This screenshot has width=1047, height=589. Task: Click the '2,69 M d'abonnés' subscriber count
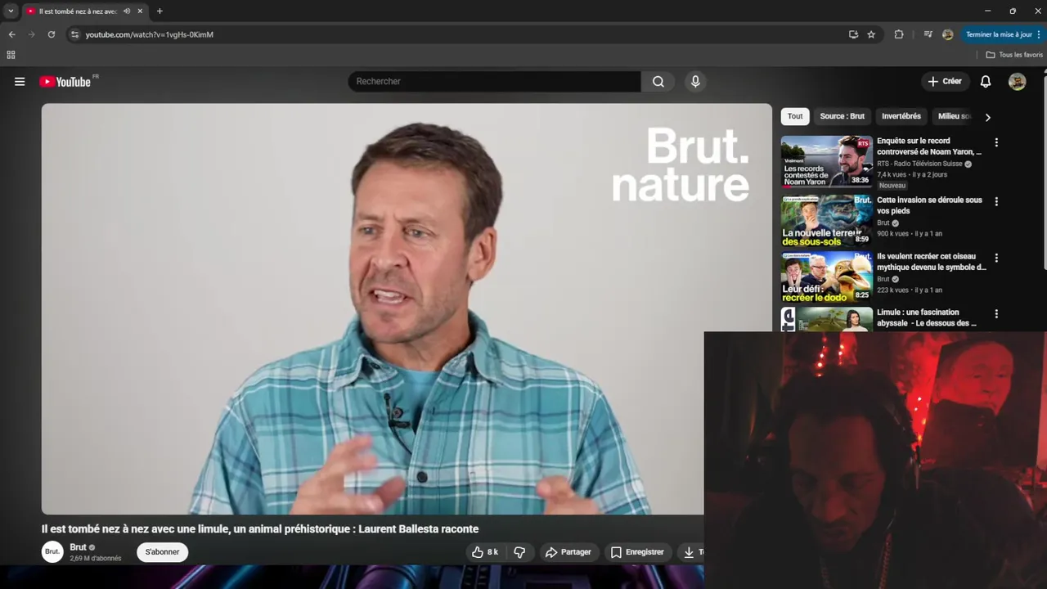click(96, 559)
